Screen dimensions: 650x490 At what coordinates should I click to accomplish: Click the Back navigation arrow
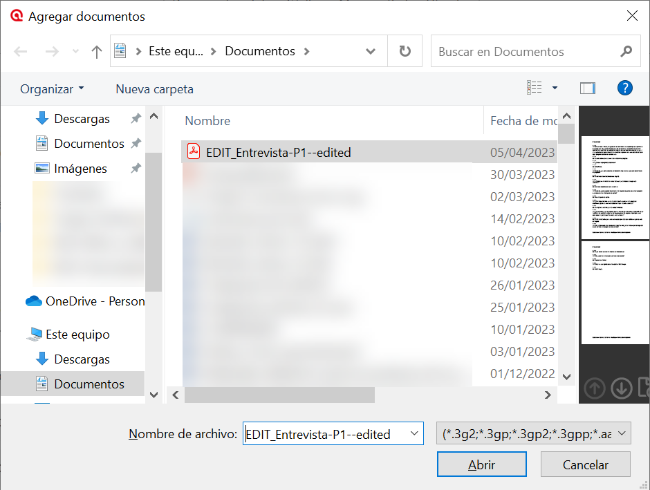[x=20, y=52]
